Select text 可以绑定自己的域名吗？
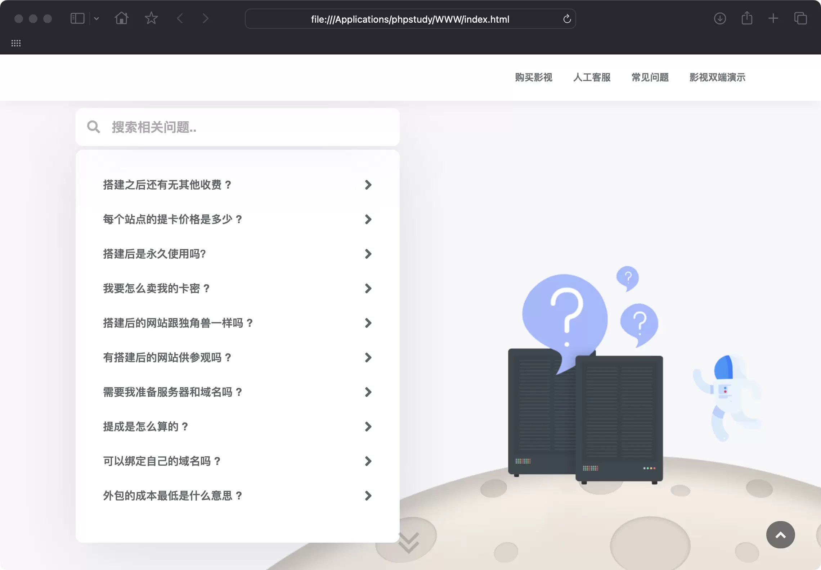Image resolution: width=821 pixels, height=570 pixels. (x=162, y=461)
